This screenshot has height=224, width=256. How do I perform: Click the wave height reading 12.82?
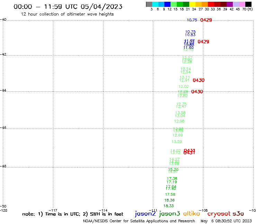coord(183,96)
